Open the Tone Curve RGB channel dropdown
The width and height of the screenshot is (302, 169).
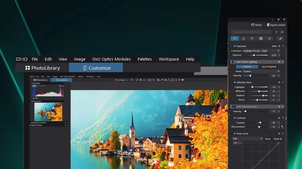(x=247, y=139)
